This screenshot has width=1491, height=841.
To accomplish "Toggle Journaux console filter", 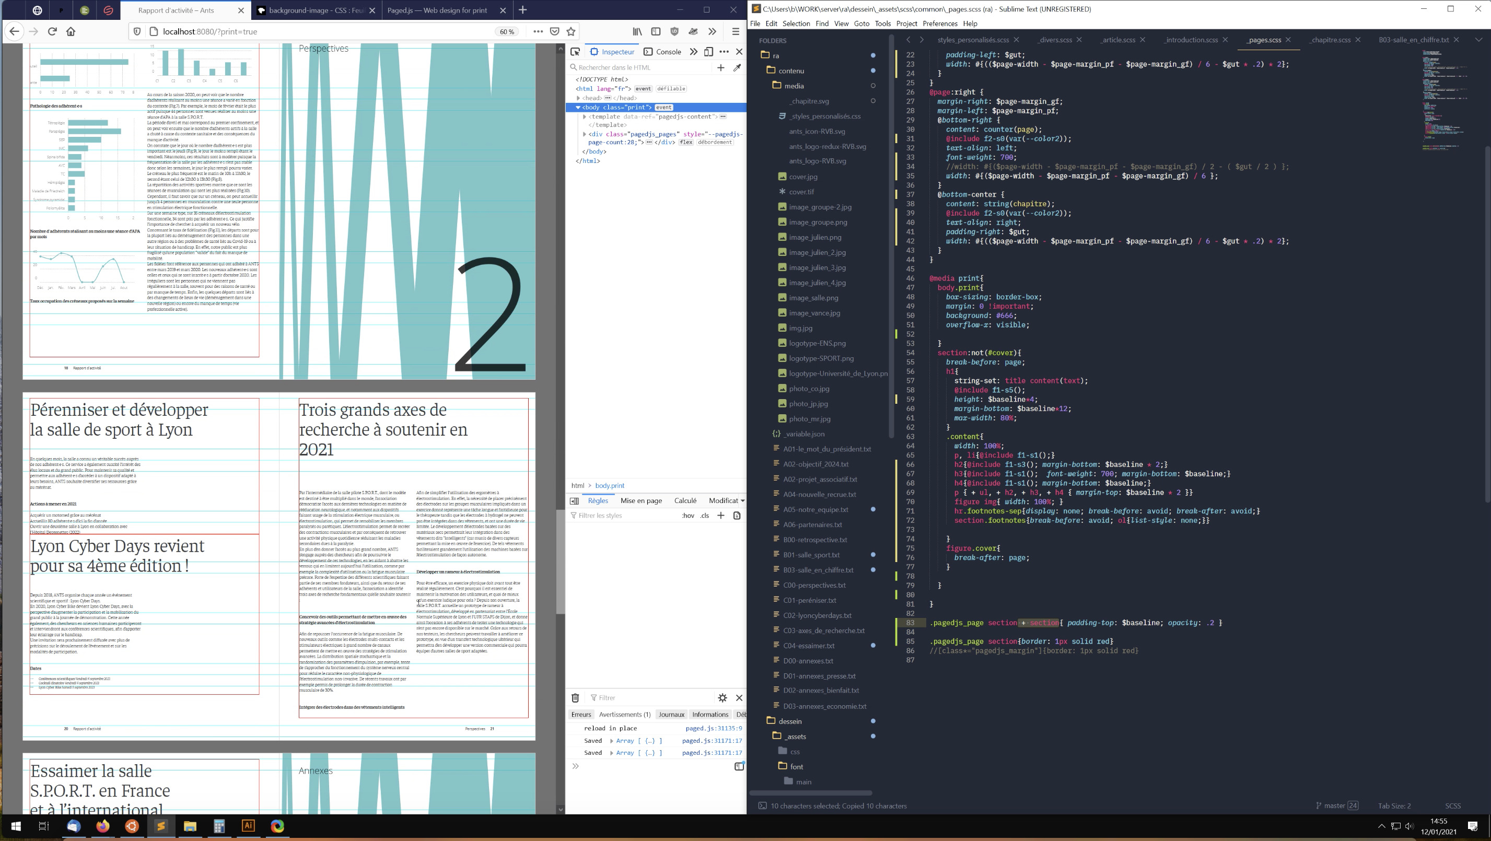I will click(x=671, y=714).
